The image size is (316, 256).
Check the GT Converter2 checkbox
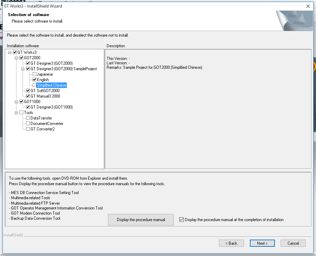click(x=28, y=129)
